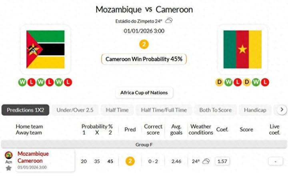Screen dimensions: 288x177
Task: Click Mozambique's first green W form badge
Action: click(22, 82)
